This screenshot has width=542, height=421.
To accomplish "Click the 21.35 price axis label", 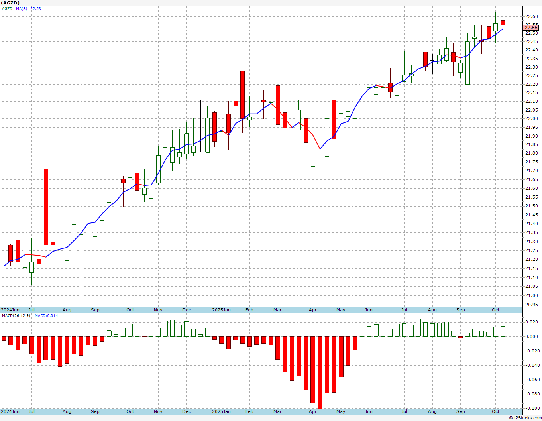I will click(x=531, y=232).
